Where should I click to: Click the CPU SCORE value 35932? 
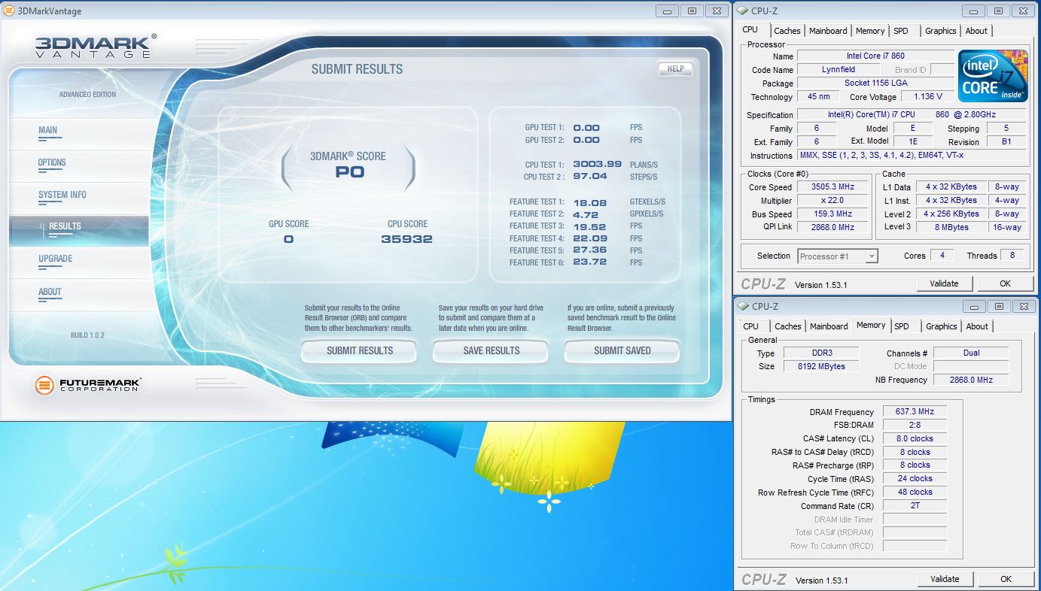click(407, 239)
